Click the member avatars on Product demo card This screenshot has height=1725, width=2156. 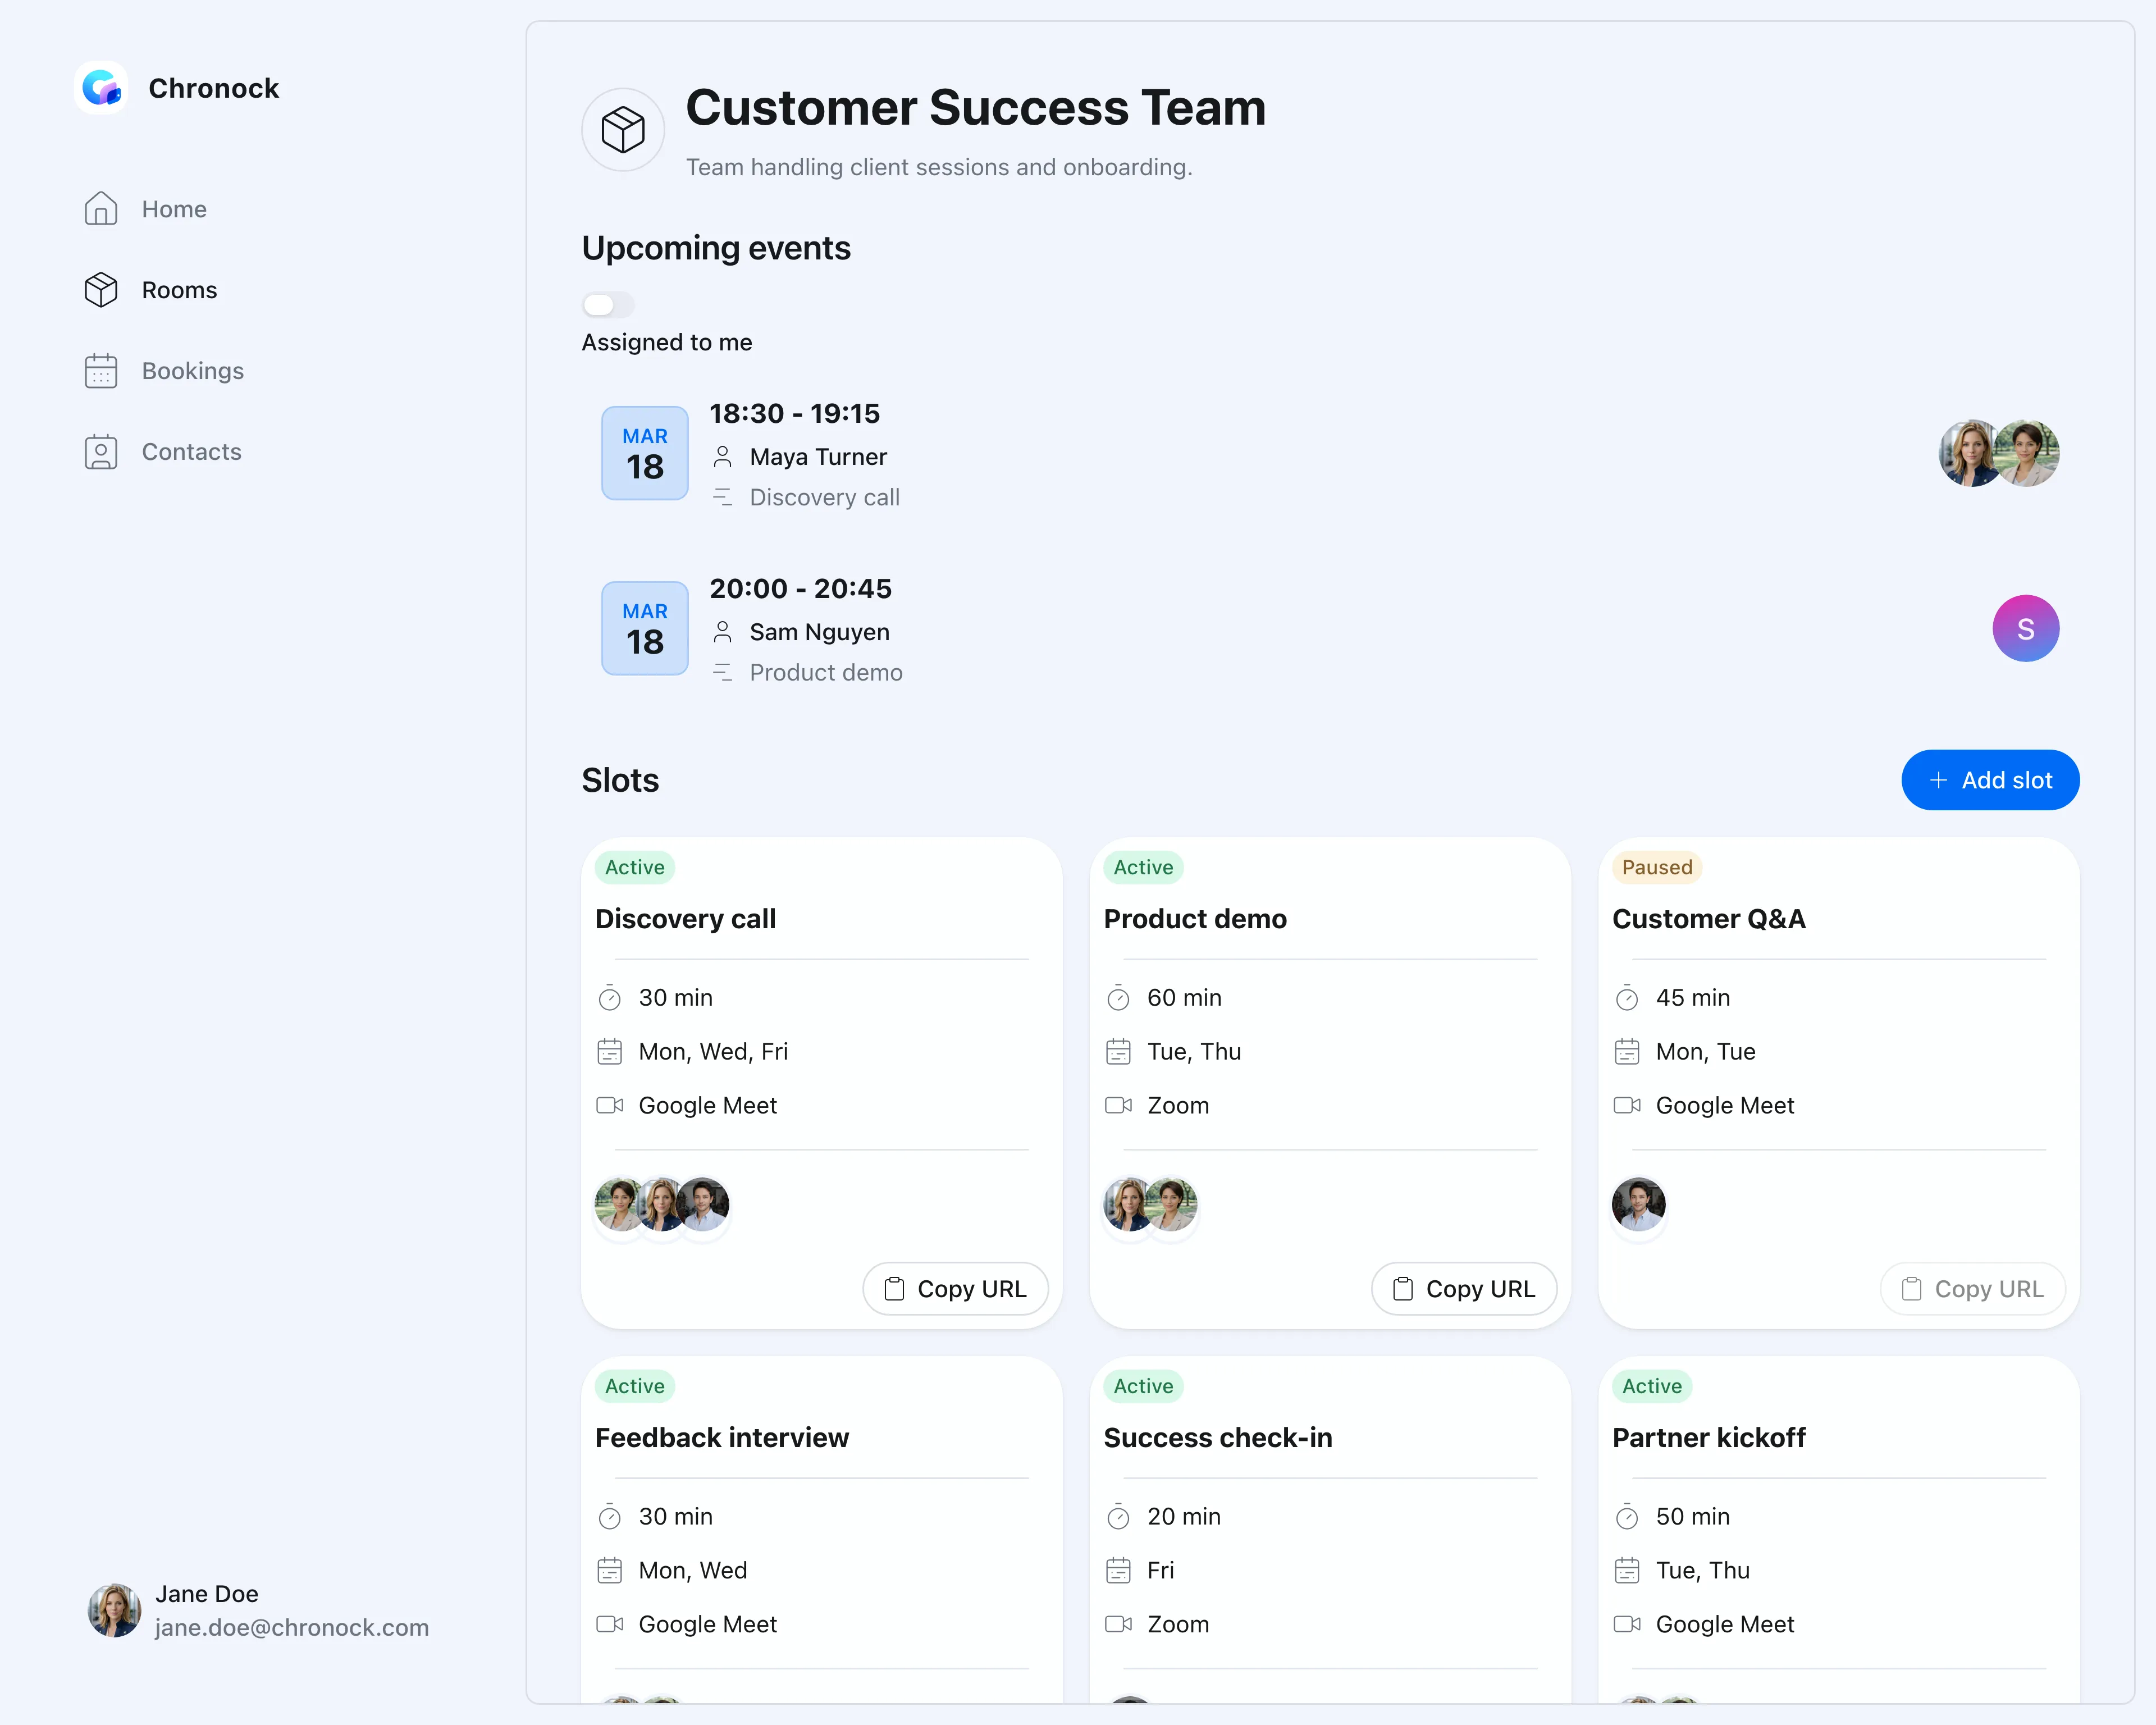1150,1204
